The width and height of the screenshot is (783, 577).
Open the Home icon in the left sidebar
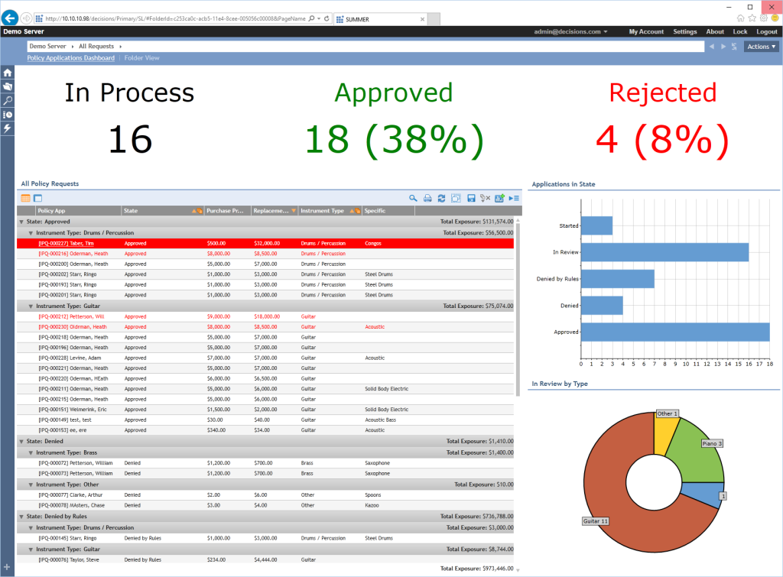pyautogui.click(x=7, y=71)
